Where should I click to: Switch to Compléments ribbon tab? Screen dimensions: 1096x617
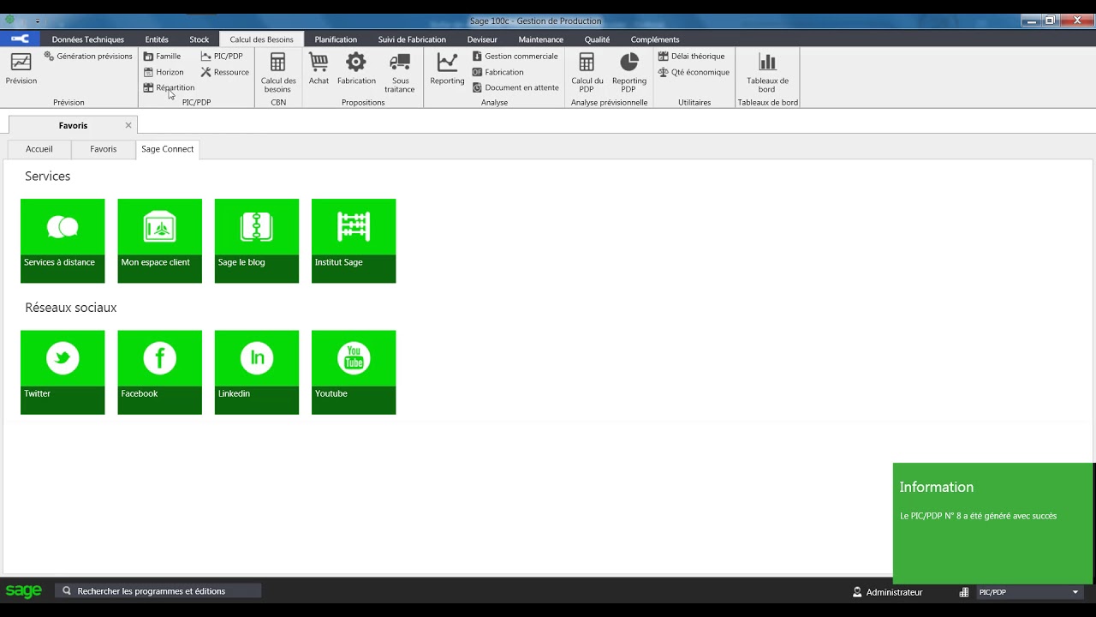tap(655, 39)
